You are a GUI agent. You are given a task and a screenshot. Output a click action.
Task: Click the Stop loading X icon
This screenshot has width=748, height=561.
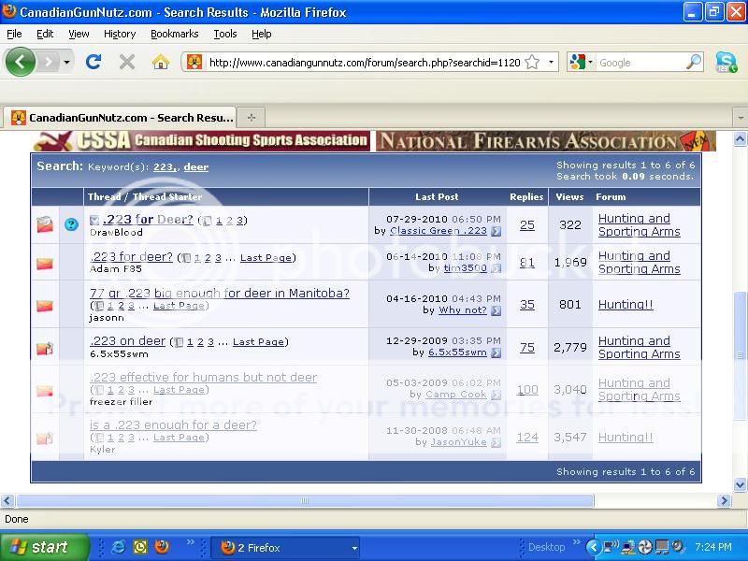[127, 62]
